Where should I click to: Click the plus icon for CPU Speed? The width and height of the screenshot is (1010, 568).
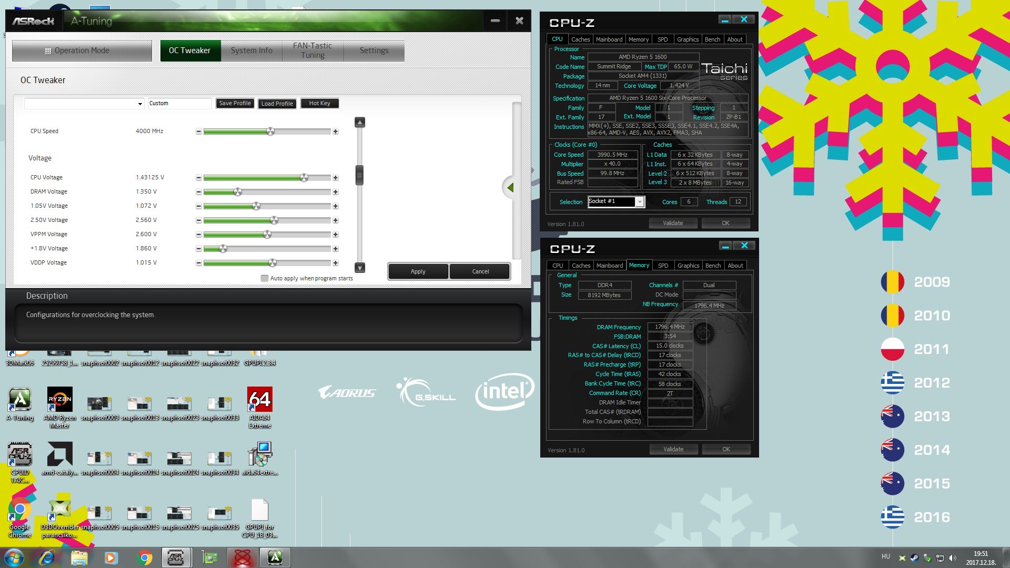point(336,131)
